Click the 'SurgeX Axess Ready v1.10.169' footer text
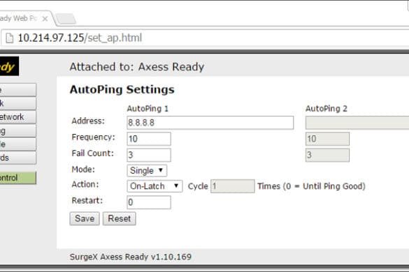The image size is (409, 272). pyautogui.click(x=131, y=257)
